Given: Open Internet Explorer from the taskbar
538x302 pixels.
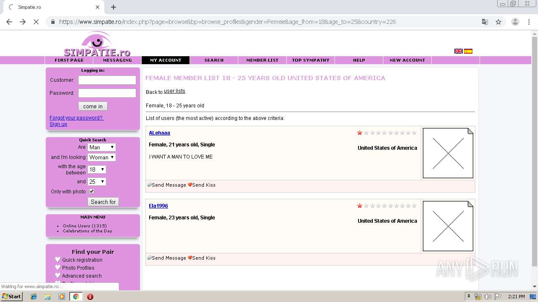Looking at the screenshot, I should coord(34,297).
